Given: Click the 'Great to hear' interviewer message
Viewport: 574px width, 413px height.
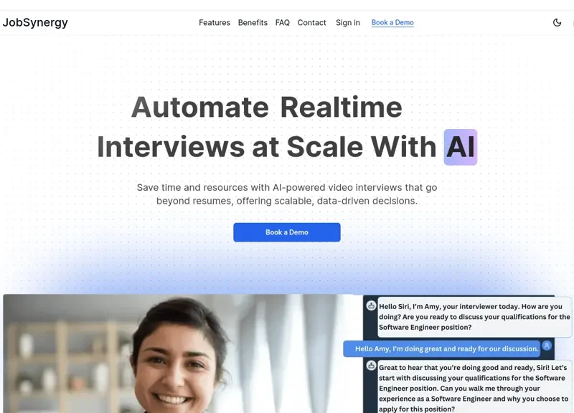Looking at the screenshot, I should coord(474,388).
